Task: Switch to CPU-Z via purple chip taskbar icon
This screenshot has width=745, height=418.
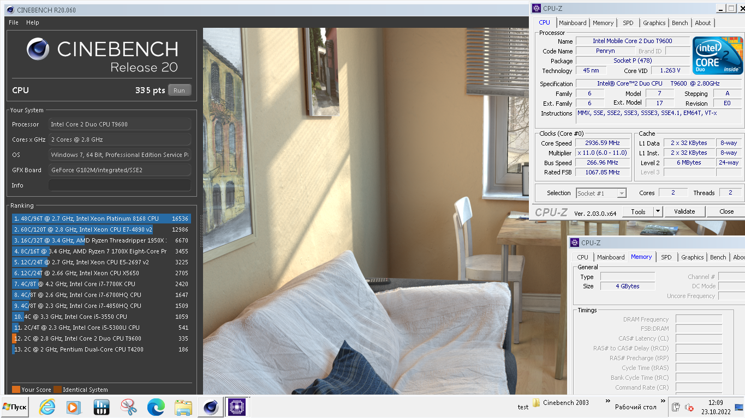Action: coord(236,407)
